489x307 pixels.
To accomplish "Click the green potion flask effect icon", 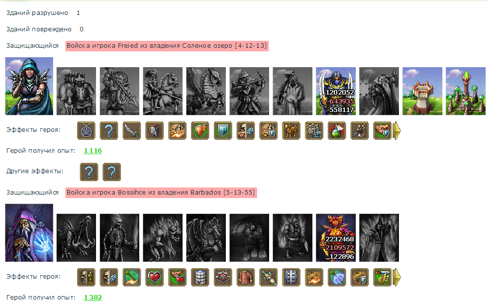I will pyautogui.click(x=337, y=130).
